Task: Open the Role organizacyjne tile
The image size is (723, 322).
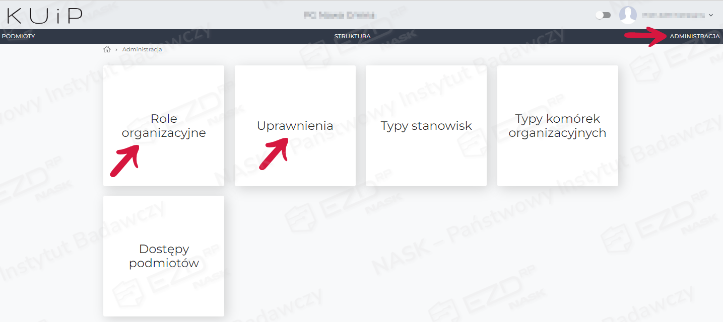Action: tap(164, 126)
